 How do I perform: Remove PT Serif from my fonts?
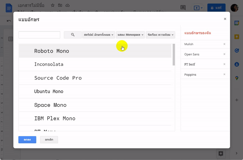[224, 64]
